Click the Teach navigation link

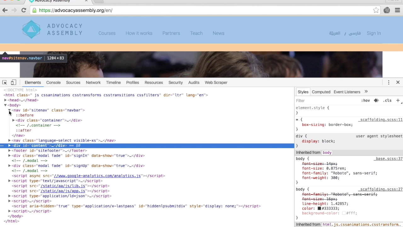pos(196,33)
